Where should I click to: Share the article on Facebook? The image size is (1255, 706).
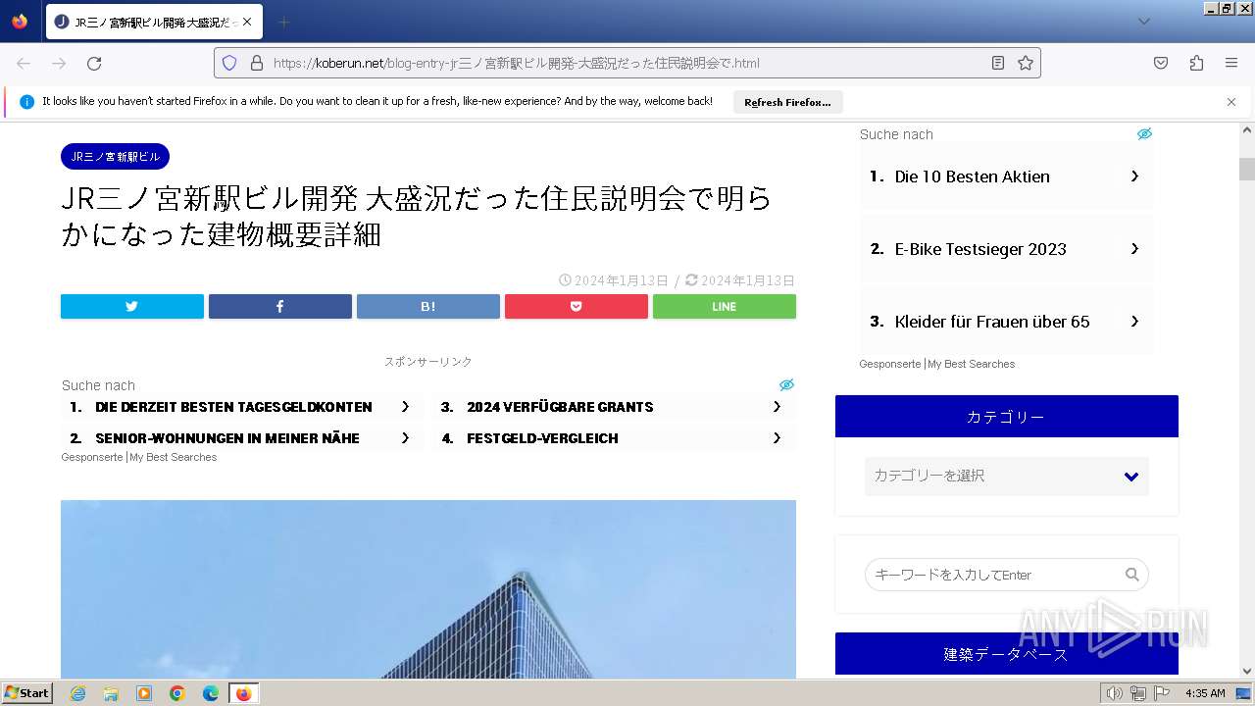pyautogui.click(x=280, y=306)
